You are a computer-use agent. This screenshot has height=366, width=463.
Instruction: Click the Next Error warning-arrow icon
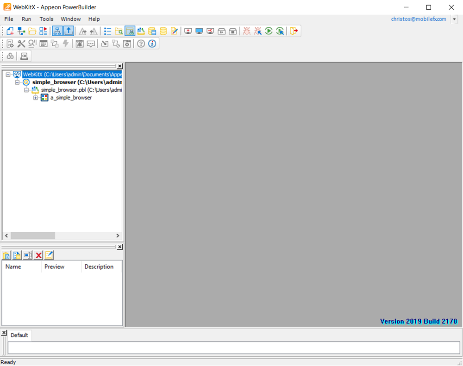click(x=82, y=31)
